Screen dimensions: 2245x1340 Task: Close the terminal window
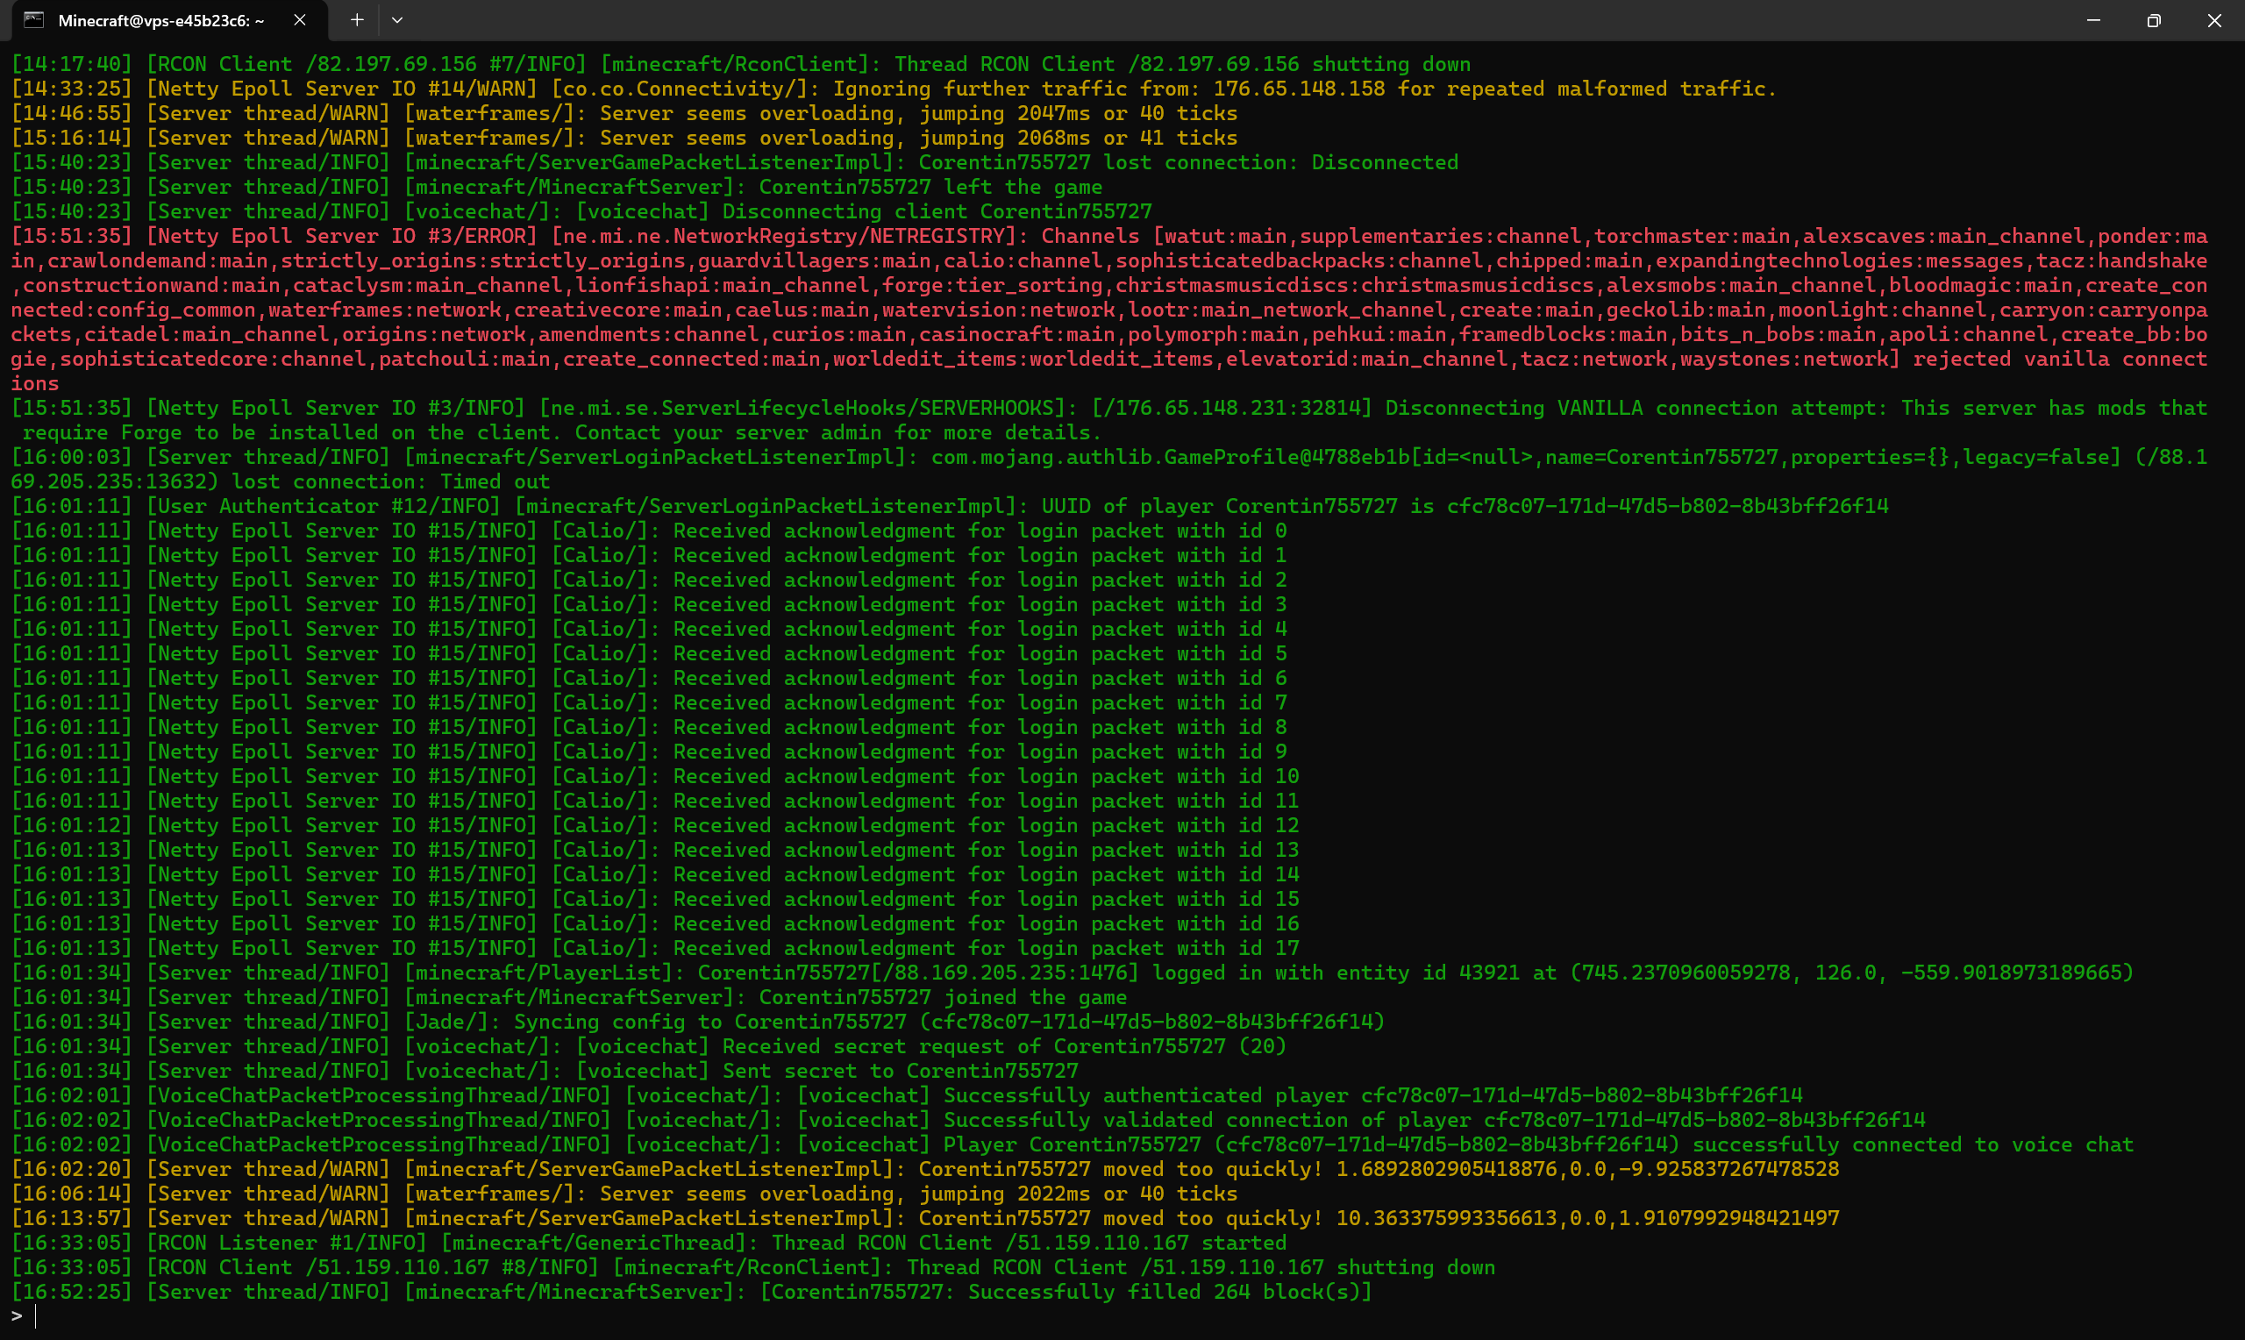coord(2214,20)
